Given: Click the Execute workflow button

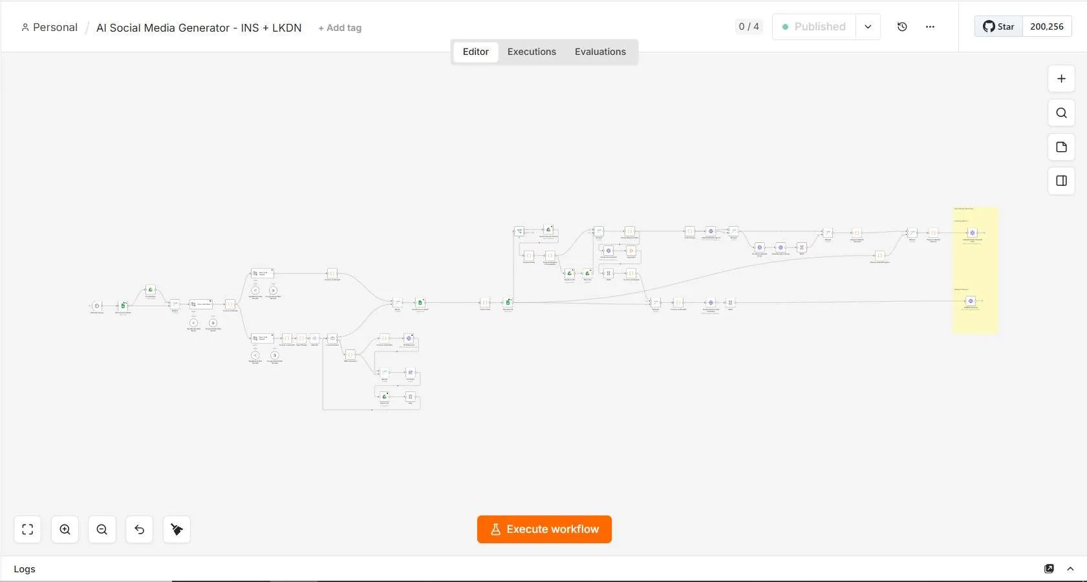Looking at the screenshot, I should pos(544,529).
